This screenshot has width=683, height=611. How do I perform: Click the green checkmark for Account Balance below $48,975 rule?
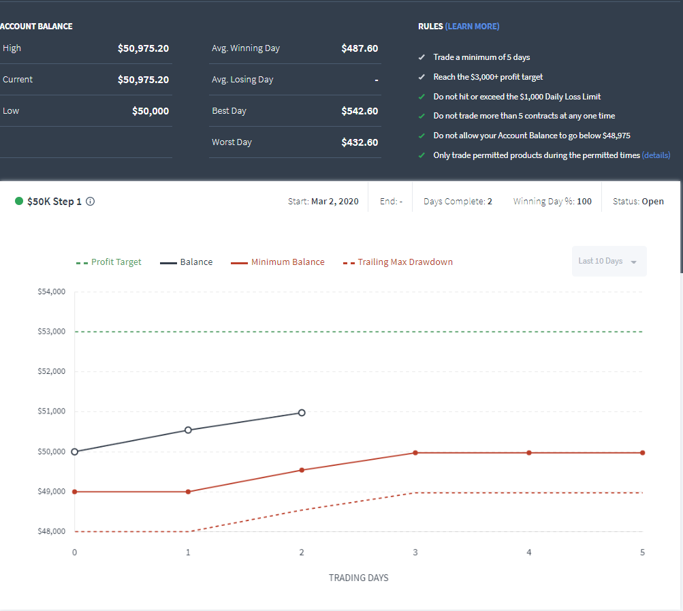pyautogui.click(x=422, y=136)
